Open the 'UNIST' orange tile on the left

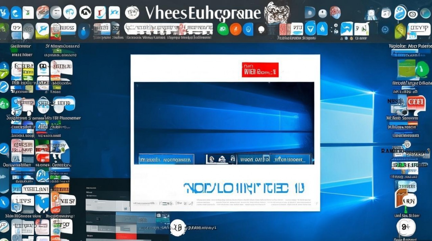tap(63, 201)
